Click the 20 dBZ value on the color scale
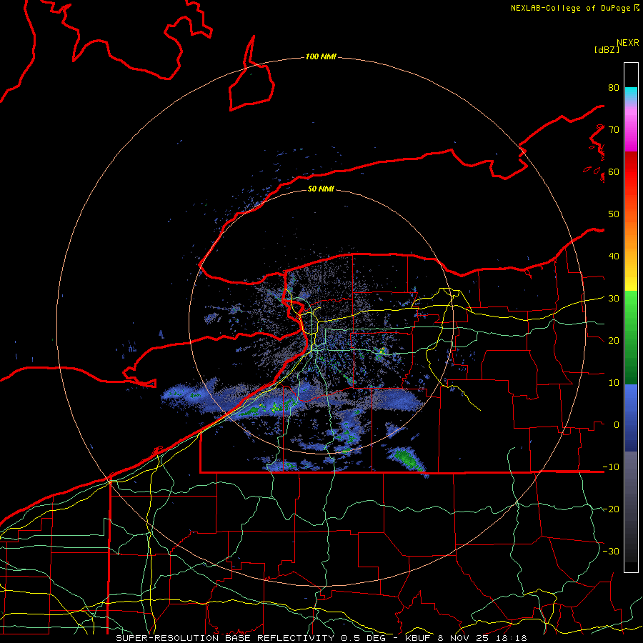643x643 pixels. click(614, 340)
